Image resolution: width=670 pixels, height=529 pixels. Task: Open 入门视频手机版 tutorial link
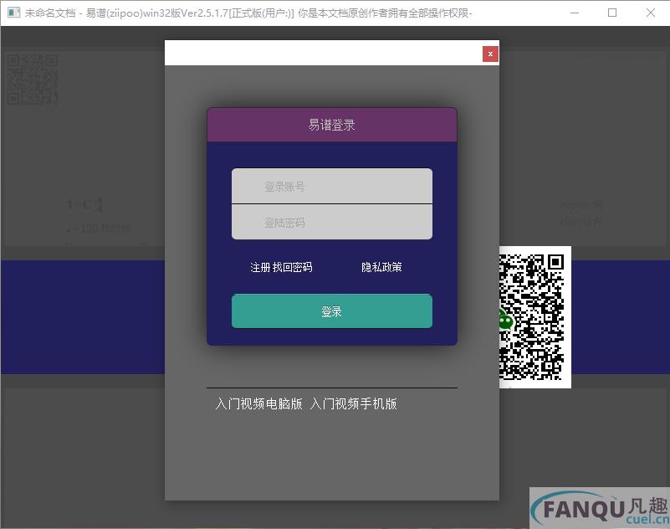(x=353, y=403)
